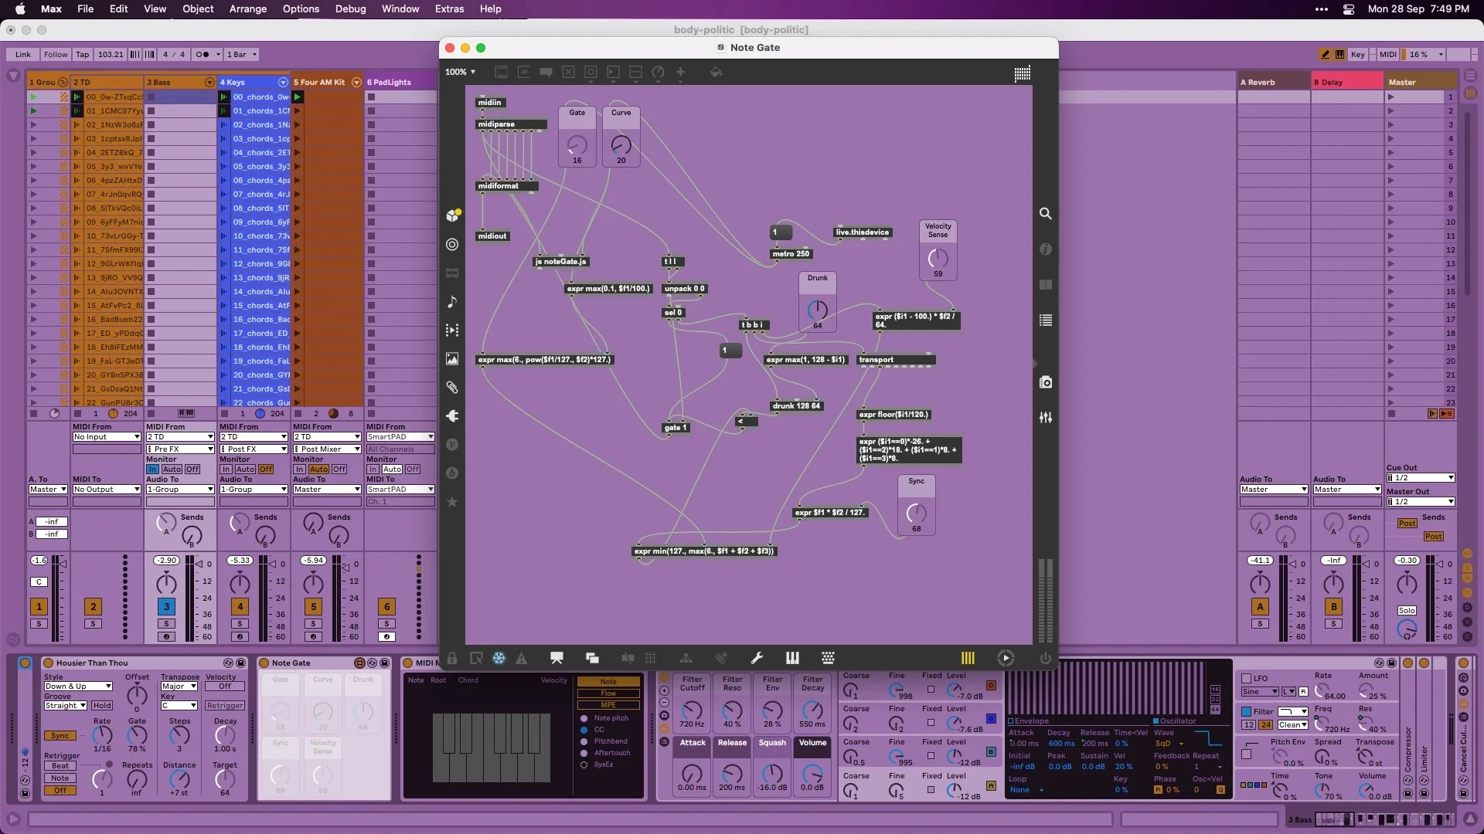Open Groove dropdown showing Straight
Viewport: 1484px width, 834px height.
click(x=65, y=705)
